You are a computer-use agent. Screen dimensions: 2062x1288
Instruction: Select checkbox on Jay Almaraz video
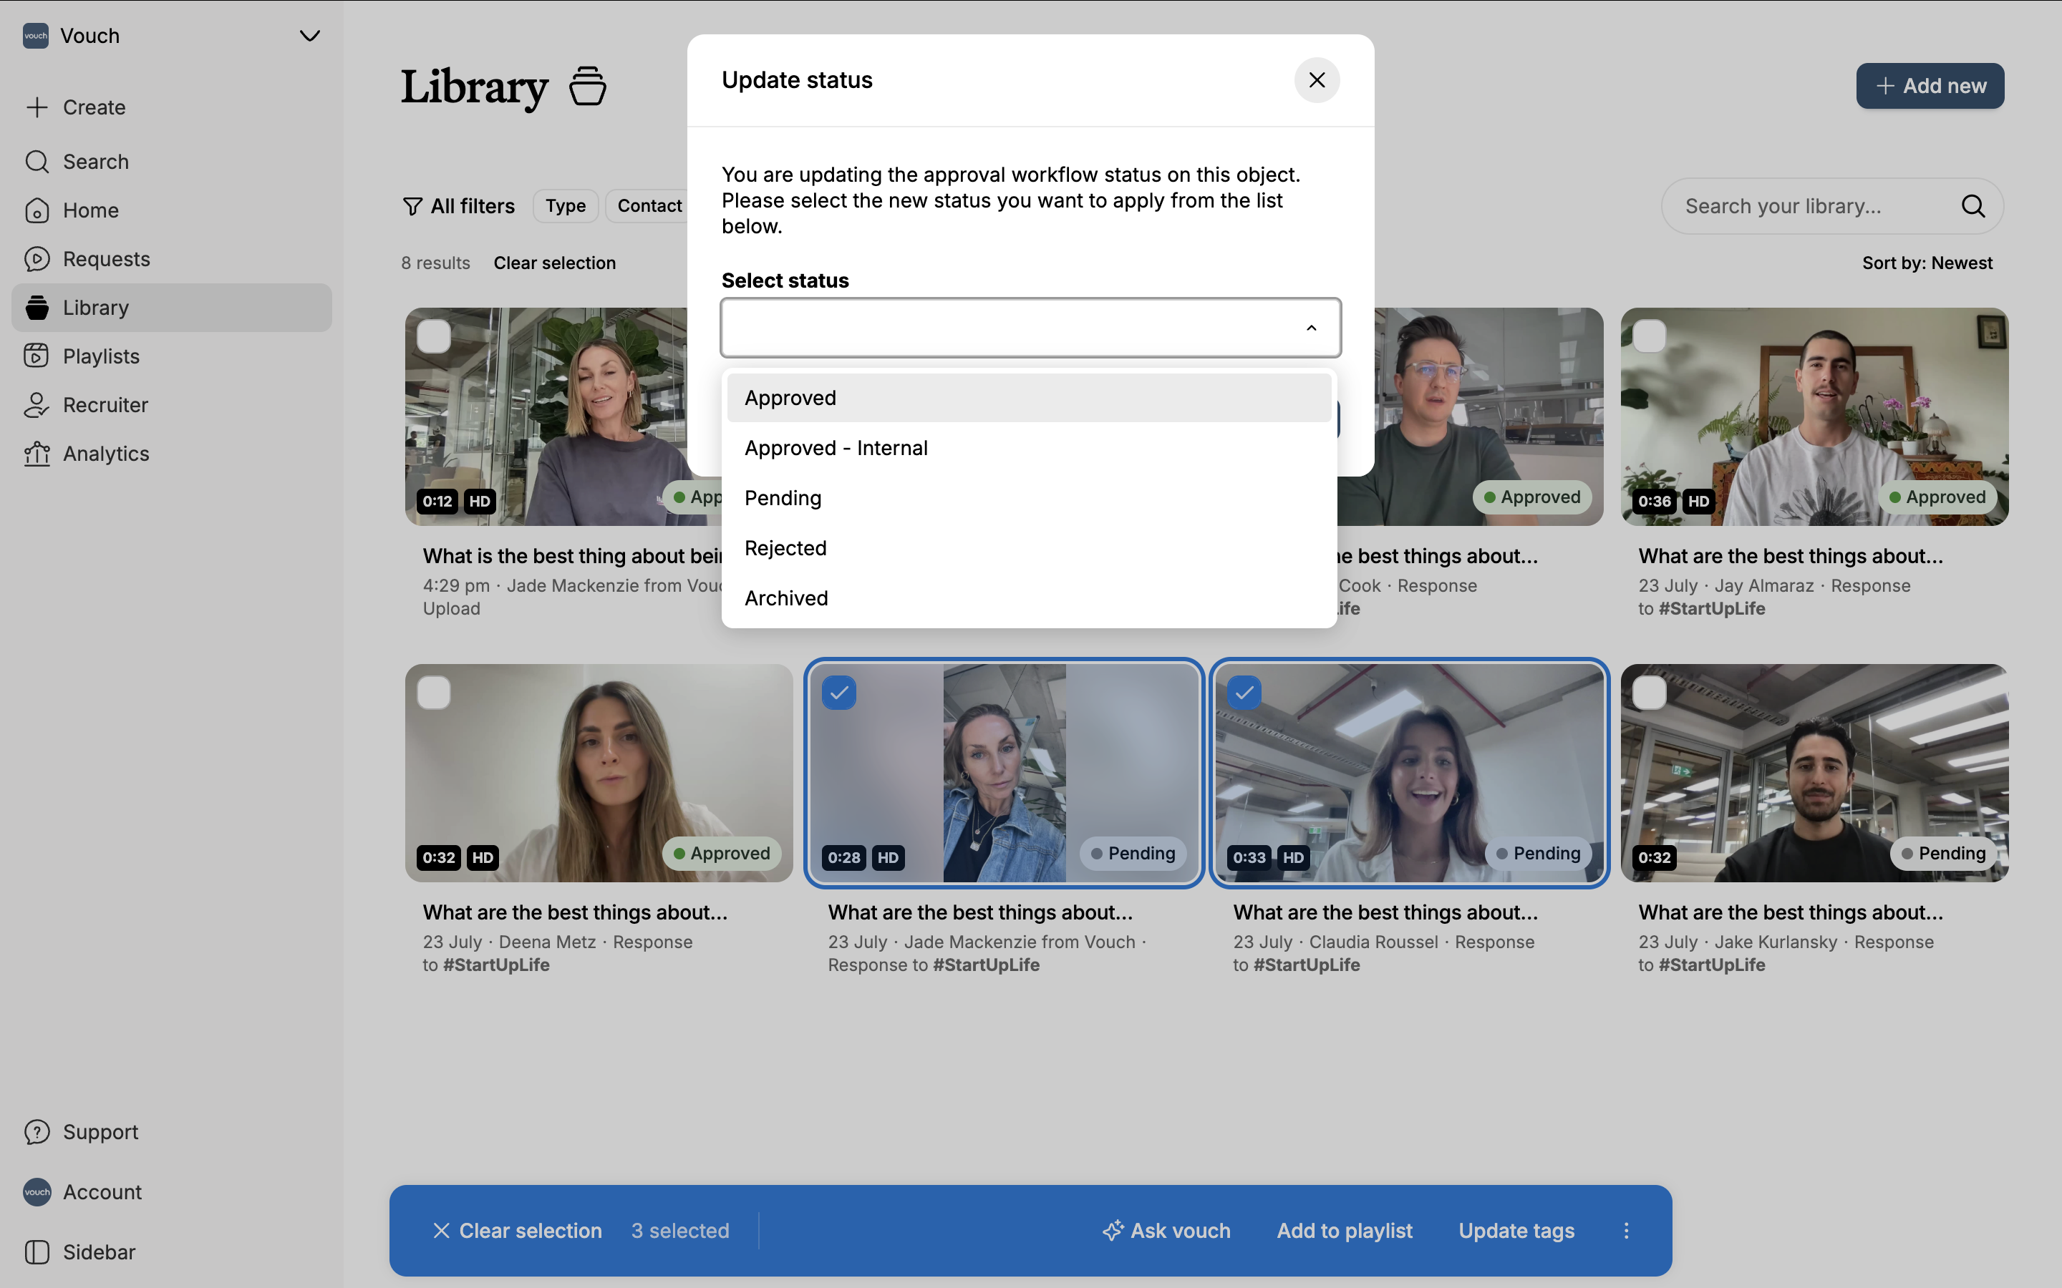click(1649, 336)
